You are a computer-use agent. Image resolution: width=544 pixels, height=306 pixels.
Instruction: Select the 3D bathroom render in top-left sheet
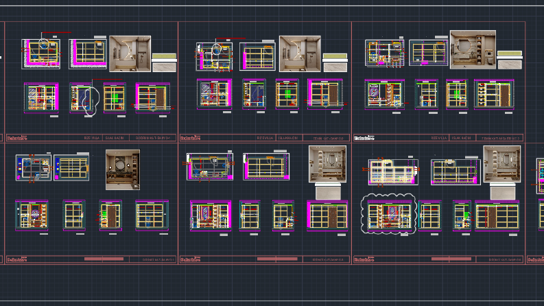(130, 54)
